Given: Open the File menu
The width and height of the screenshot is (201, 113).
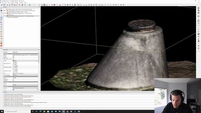Looking at the screenshot, I should (2, 3).
